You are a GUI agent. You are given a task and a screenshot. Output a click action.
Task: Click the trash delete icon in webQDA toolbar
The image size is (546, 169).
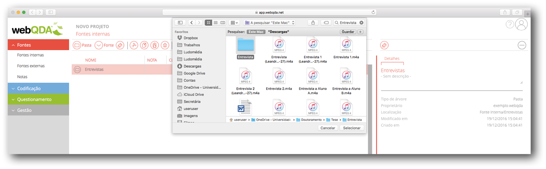165,45
